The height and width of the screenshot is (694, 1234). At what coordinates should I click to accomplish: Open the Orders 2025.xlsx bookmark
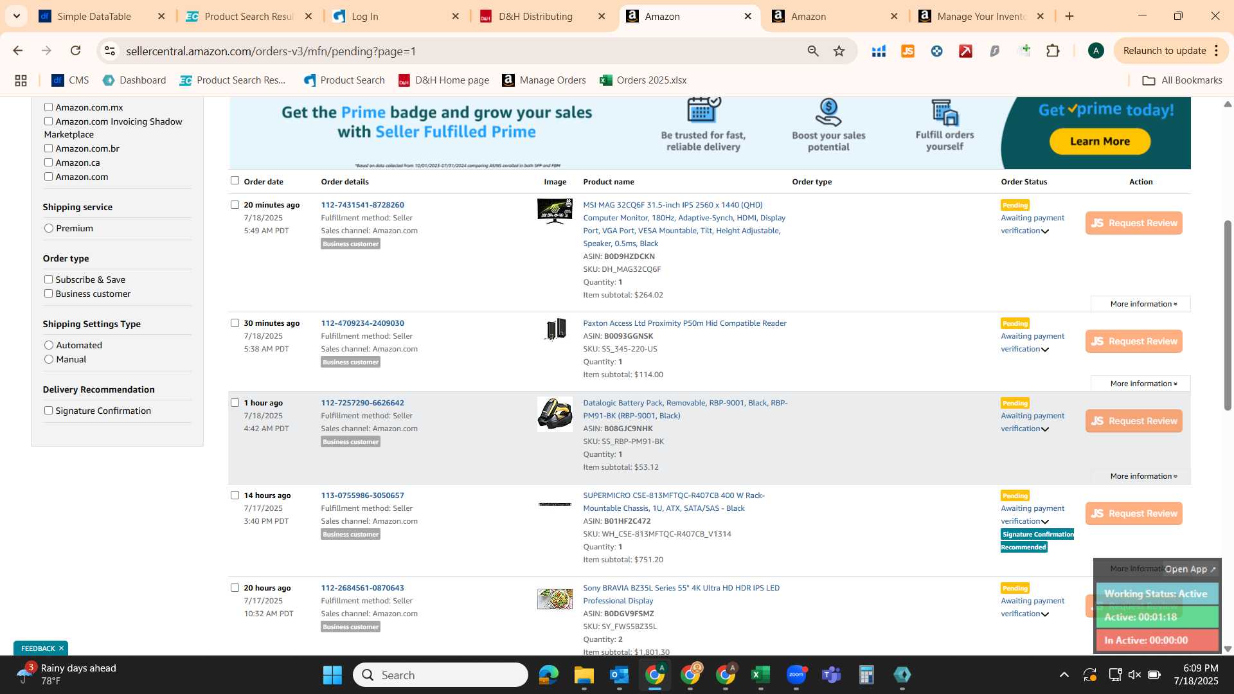643,80
